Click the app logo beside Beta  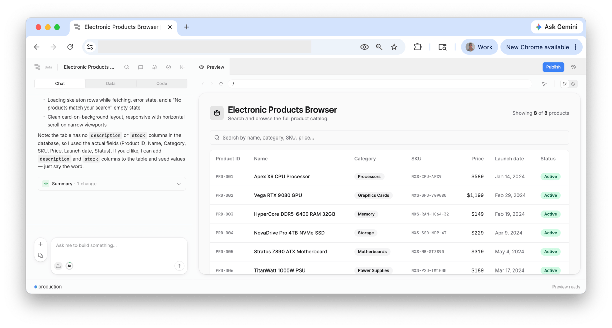pyautogui.click(x=37, y=67)
